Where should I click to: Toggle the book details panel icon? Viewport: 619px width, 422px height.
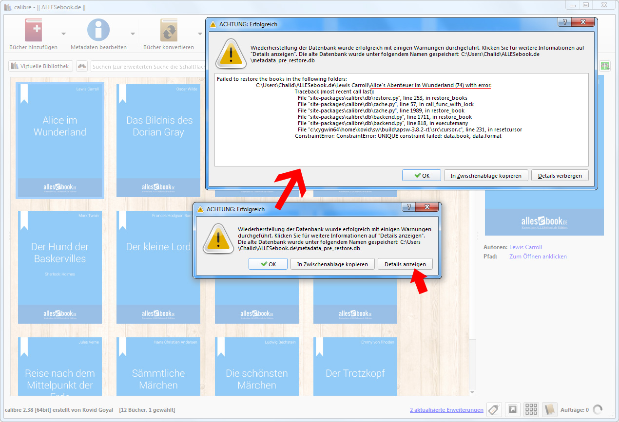point(549,410)
